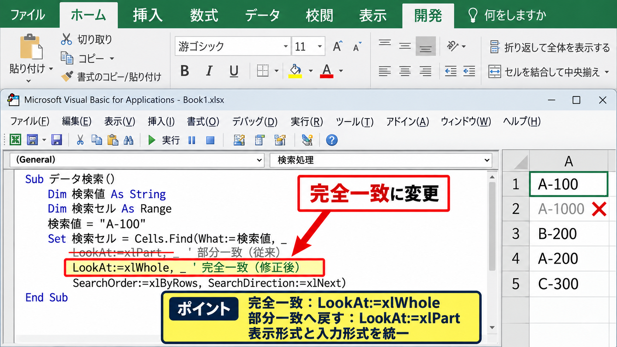Switch to the 校閲 ribbon tab

[x=319, y=15]
